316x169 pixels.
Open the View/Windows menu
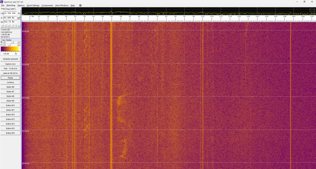pyautogui.click(x=62, y=6)
